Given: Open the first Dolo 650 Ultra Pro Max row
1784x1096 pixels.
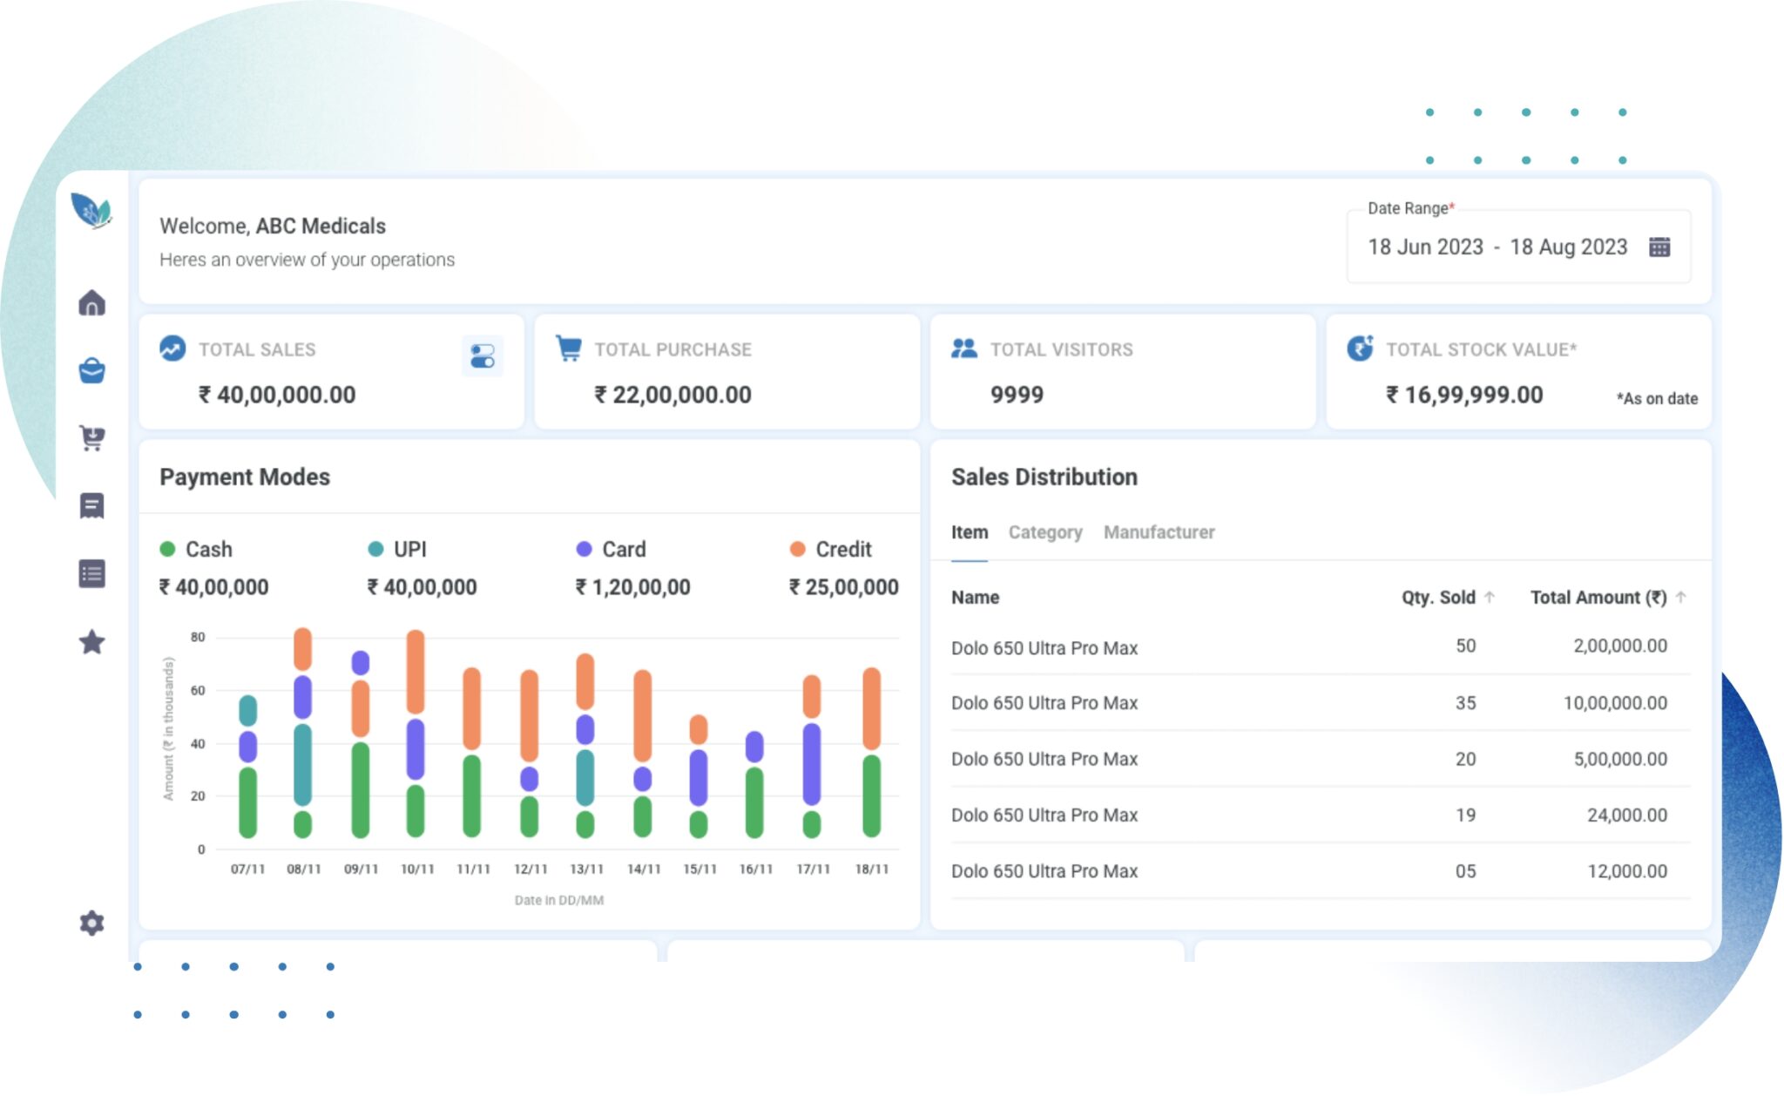Looking at the screenshot, I should [1045, 647].
